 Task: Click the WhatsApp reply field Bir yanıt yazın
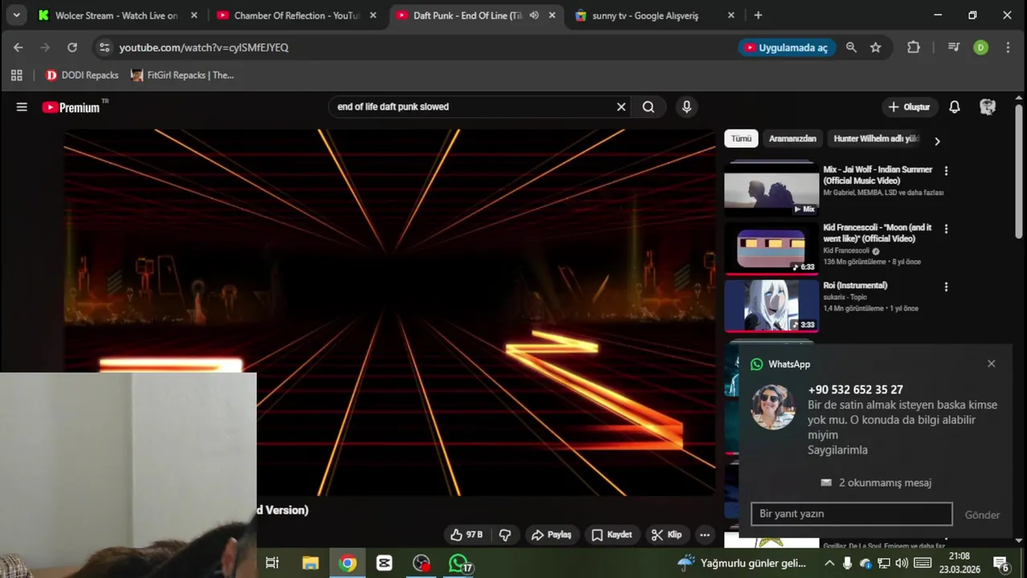[851, 514]
